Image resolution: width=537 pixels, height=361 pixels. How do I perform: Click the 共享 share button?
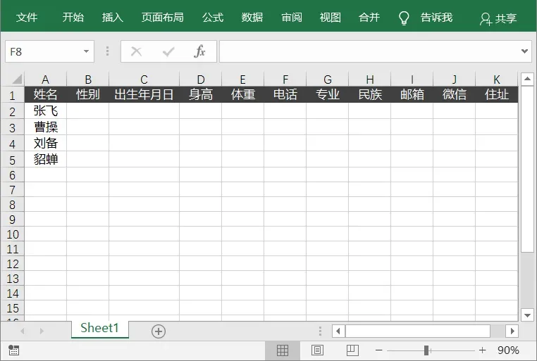pos(498,18)
